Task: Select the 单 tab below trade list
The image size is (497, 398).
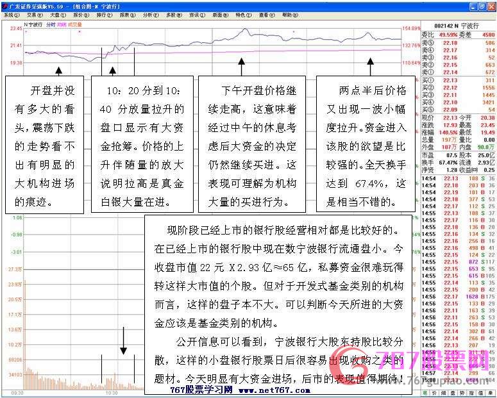Action: (x=491, y=393)
